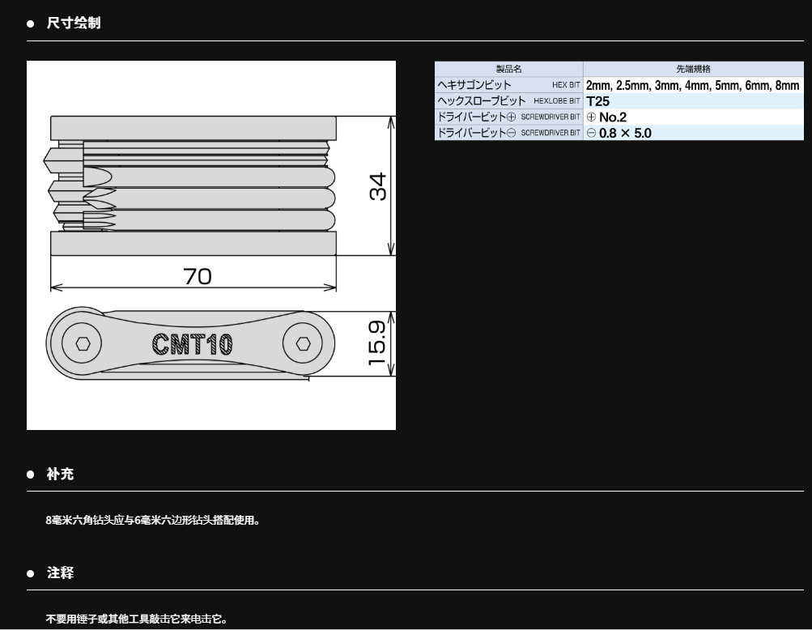Viewport: 812px width, 630px height.
Task: Click the 15.9 thickness dimension label
Action: (377, 344)
